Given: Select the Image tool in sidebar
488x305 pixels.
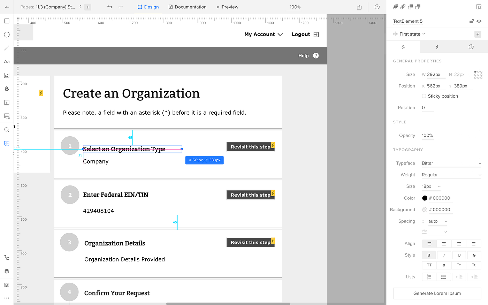Looking at the screenshot, I should pos(7,75).
